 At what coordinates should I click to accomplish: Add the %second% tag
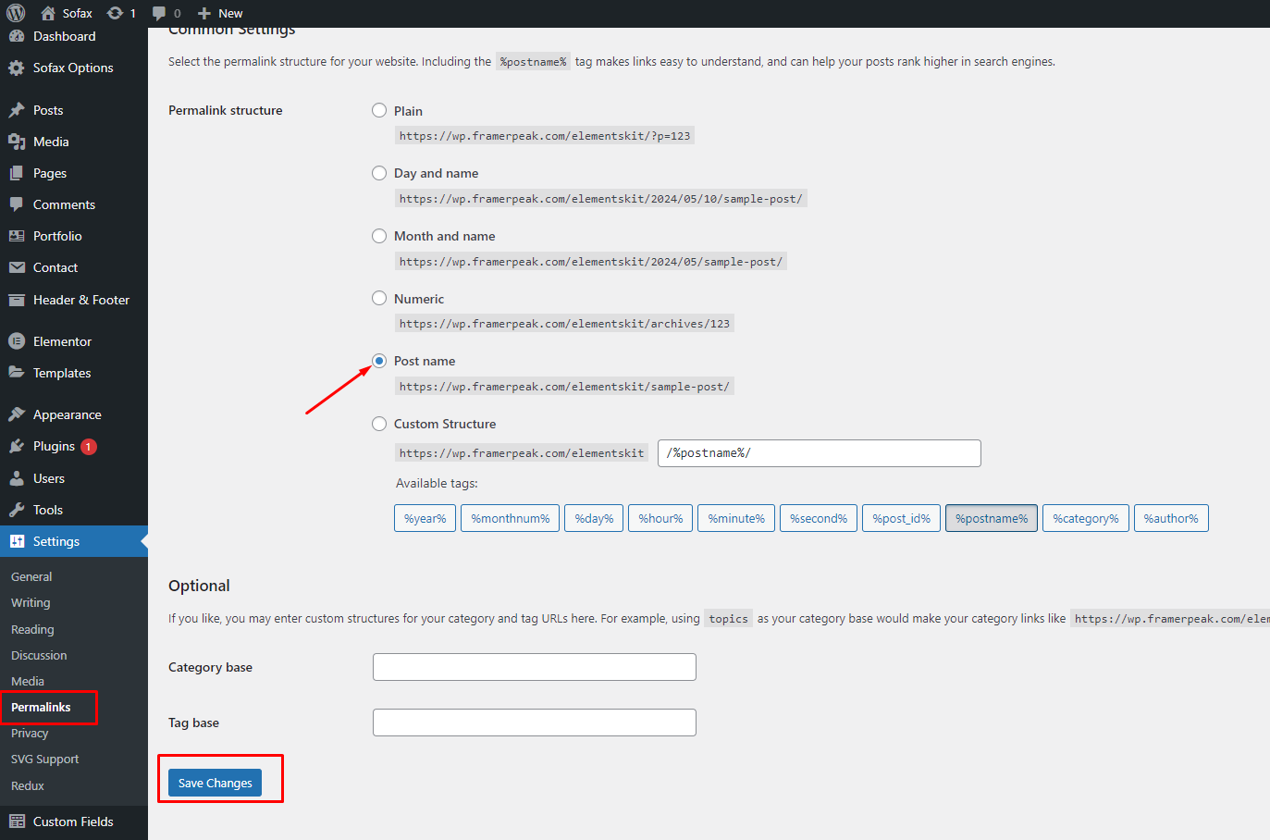(819, 518)
